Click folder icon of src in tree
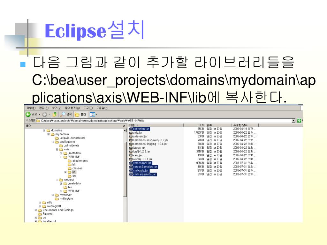 [70, 176]
